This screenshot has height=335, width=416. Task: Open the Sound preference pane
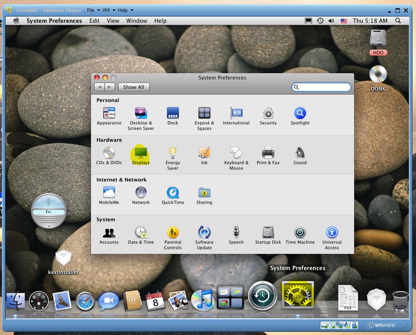[x=300, y=155]
